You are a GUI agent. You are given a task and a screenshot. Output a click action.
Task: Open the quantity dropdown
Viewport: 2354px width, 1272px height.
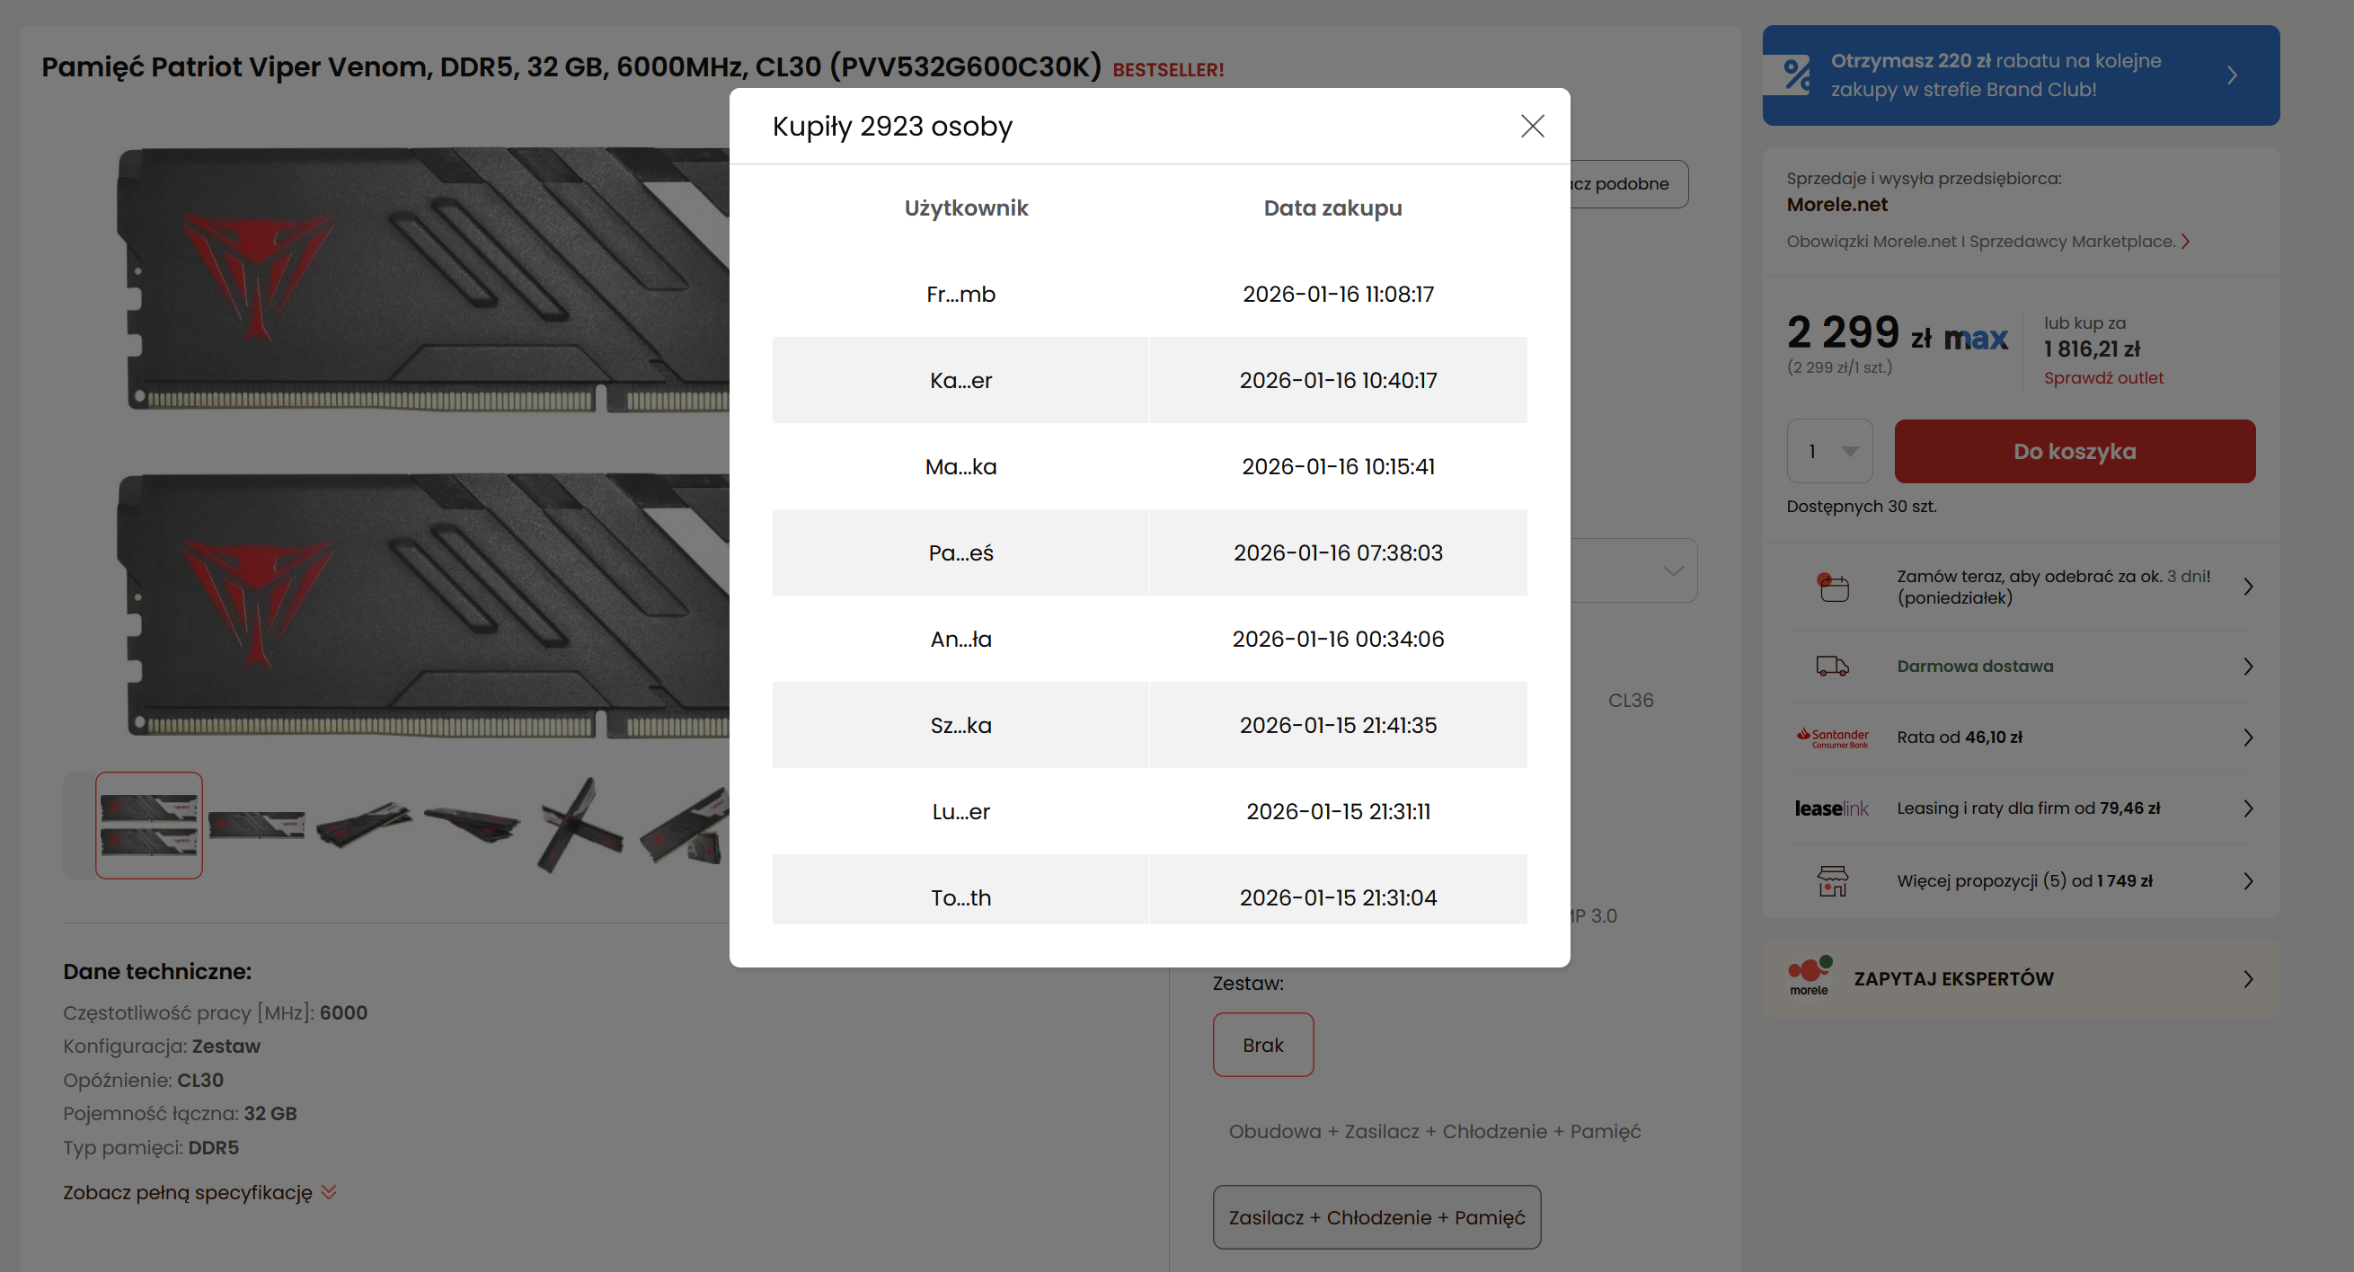tap(1829, 452)
